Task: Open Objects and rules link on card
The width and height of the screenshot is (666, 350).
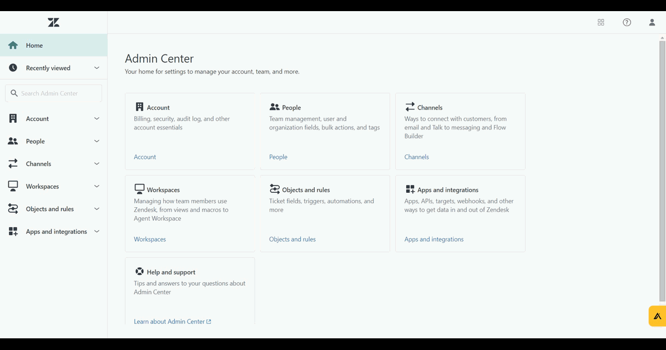Action: (292, 239)
